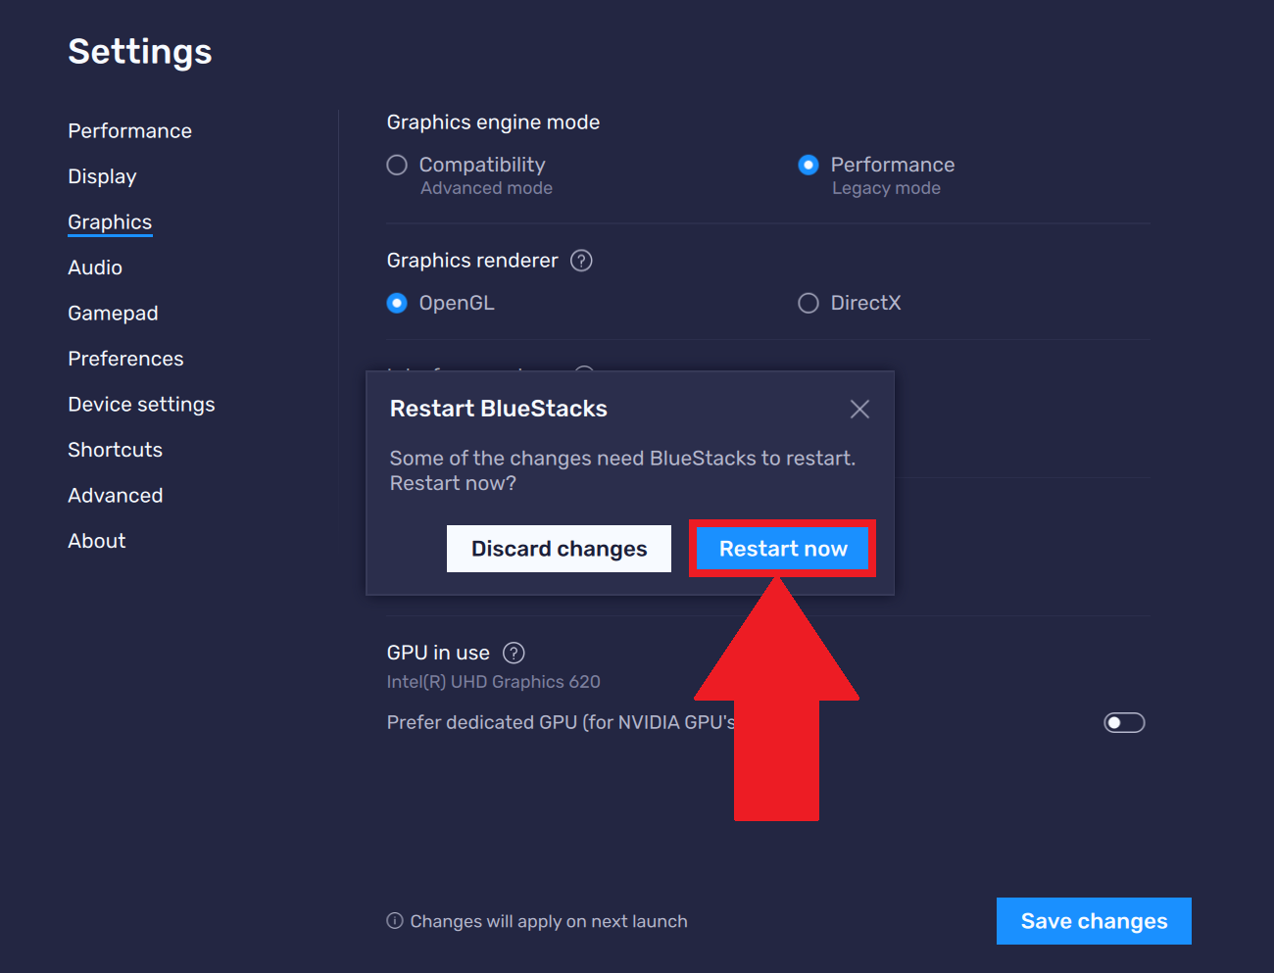Click the info icon beside Changes will apply
The image size is (1274, 973).
(395, 921)
